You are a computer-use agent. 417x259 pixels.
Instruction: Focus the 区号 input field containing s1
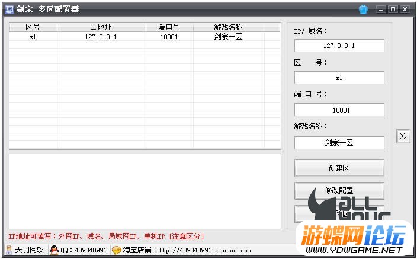[x=339, y=78]
